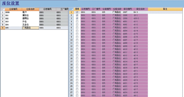Screen dimensions: 184x97
Task: Click location name cell A2-5
Action: 141,59
